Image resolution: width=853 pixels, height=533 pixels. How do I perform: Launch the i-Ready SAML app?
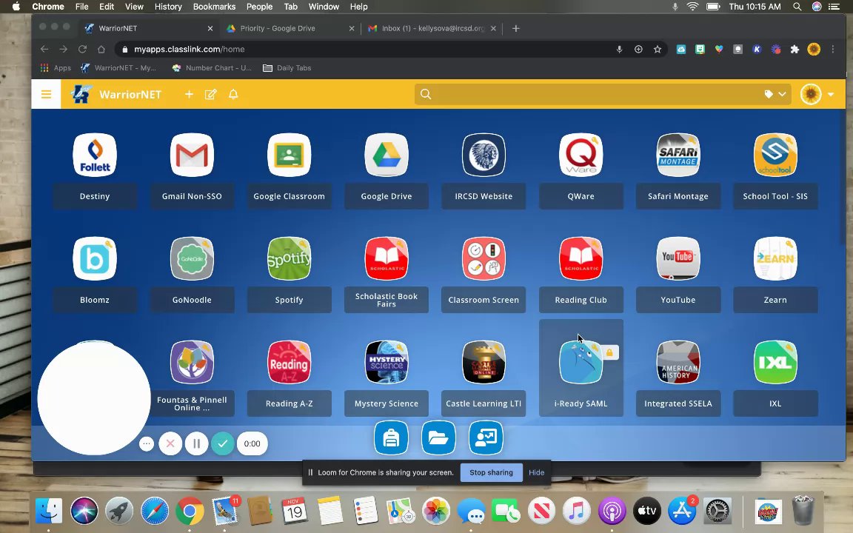[581, 362]
